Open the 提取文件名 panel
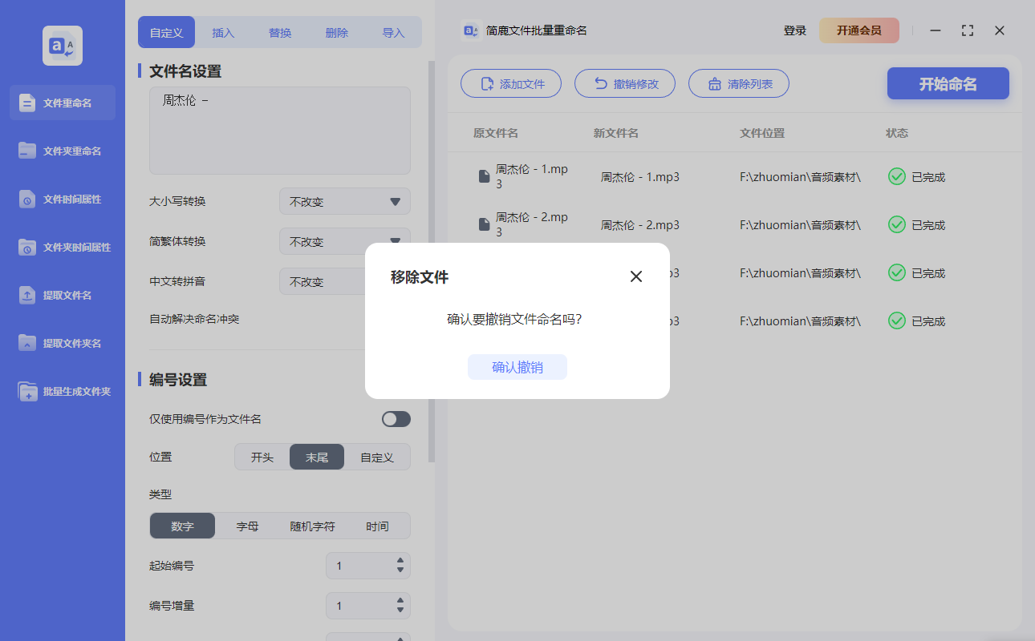The height and width of the screenshot is (641, 1035). pyautogui.click(x=62, y=295)
